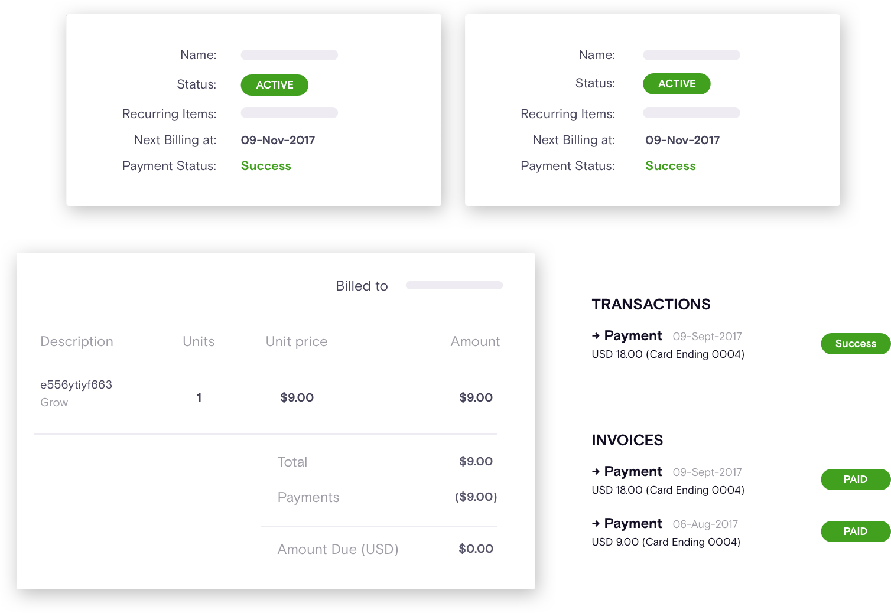Click the arrow icon of the 09-Sept-2017 invoice
Viewport: 891px width, 613px height.
(596, 472)
